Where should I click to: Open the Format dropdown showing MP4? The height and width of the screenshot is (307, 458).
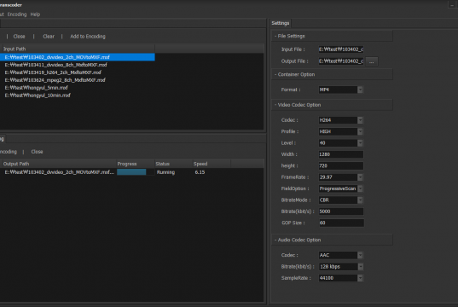point(340,90)
